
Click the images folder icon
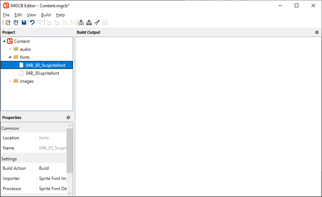16,81
